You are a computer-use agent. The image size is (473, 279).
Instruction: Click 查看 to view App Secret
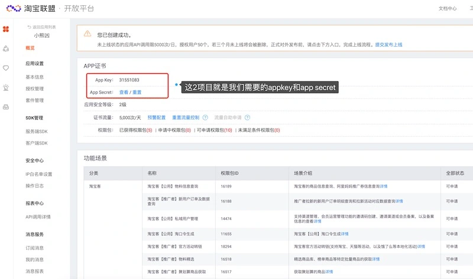tap(124, 93)
